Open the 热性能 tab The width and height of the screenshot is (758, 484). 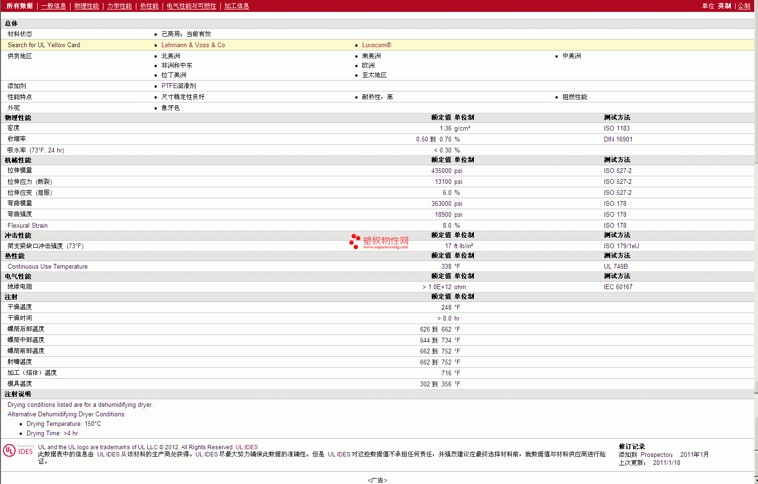point(149,6)
